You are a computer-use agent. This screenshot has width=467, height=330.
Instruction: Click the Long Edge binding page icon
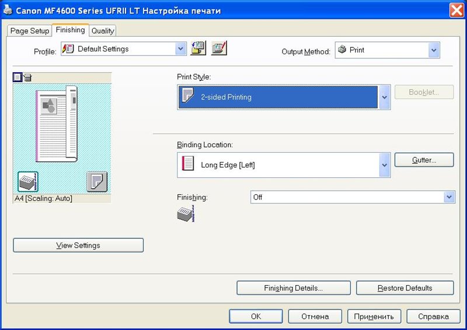[x=188, y=164]
